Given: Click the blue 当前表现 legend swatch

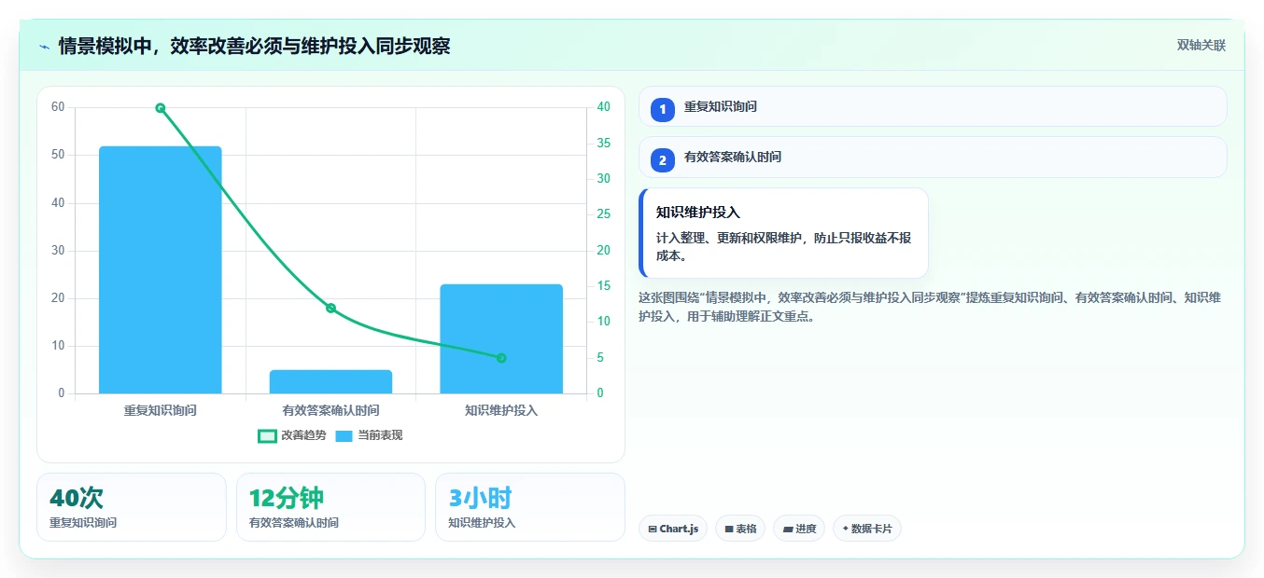Looking at the screenshot, I should (x=344, y=435).
